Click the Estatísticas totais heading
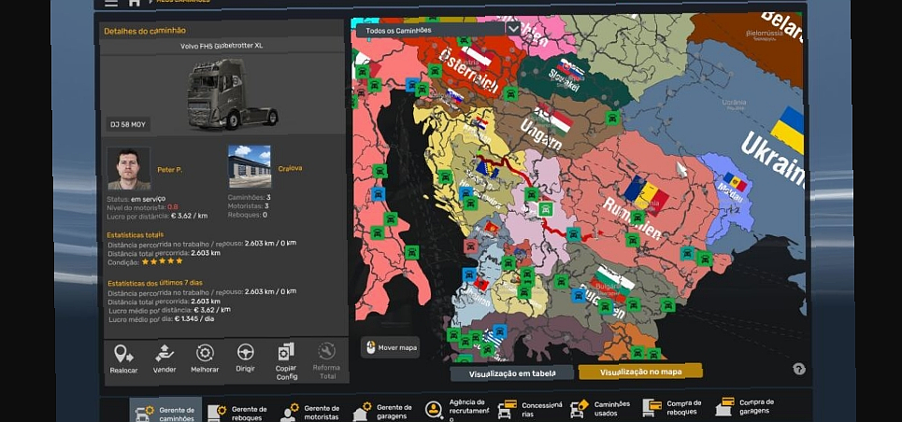 point(136,235)
